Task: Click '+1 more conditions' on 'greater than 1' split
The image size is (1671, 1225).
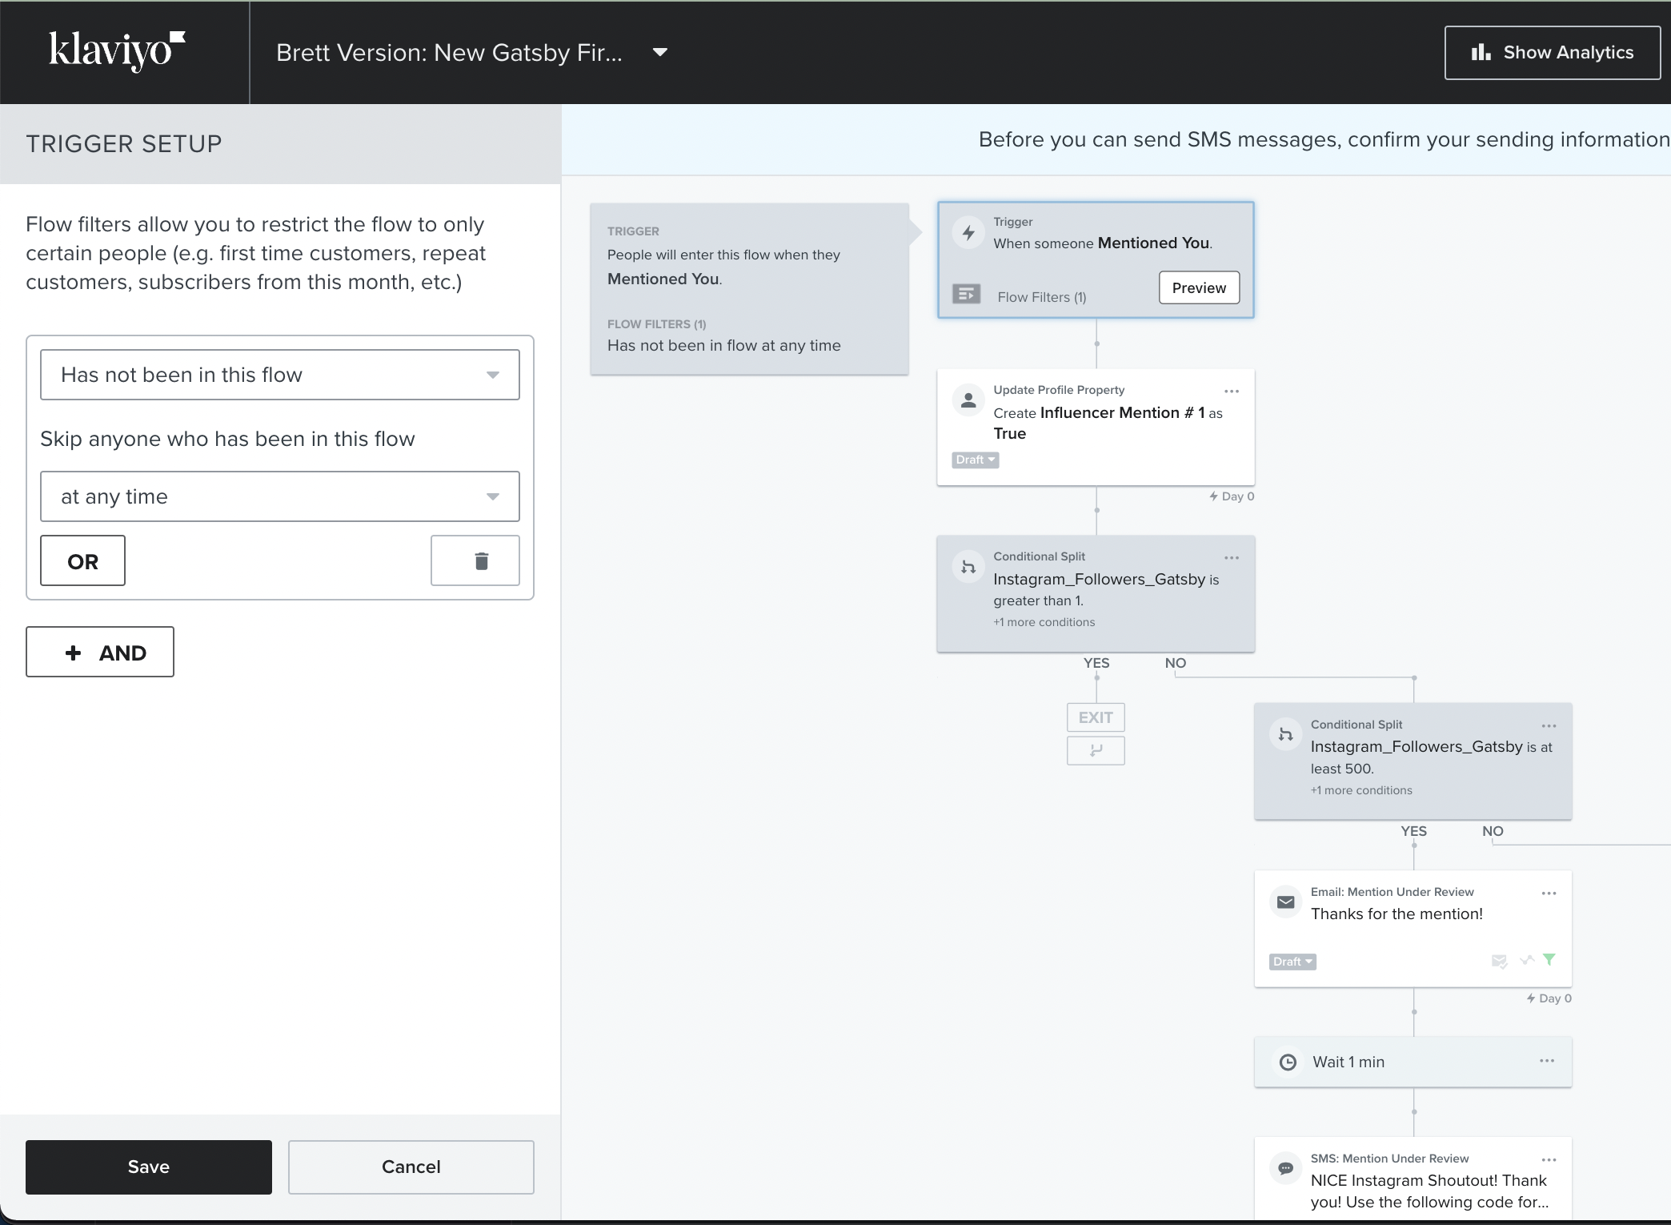Action: (1044, 622)
